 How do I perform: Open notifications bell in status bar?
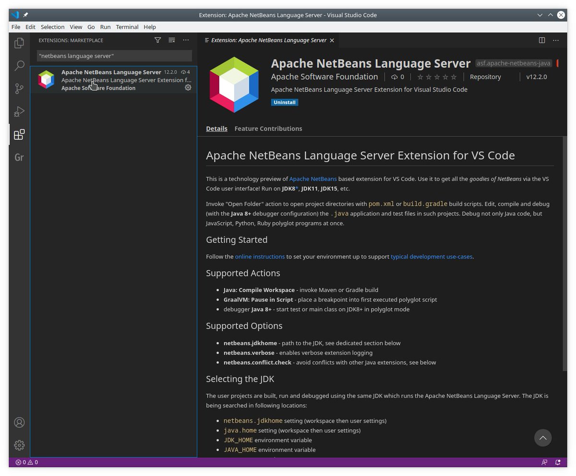click(x=558, y=463)
